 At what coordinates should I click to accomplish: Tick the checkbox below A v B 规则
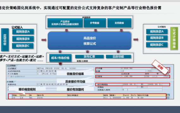pyautogui.click(x=9, y=76)
